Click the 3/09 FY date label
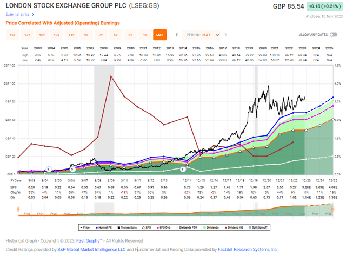This screenshot has height=260, width=346. [x=111, y=180]
